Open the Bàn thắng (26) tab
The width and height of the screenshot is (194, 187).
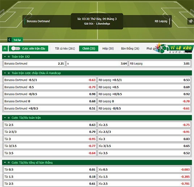130,48
